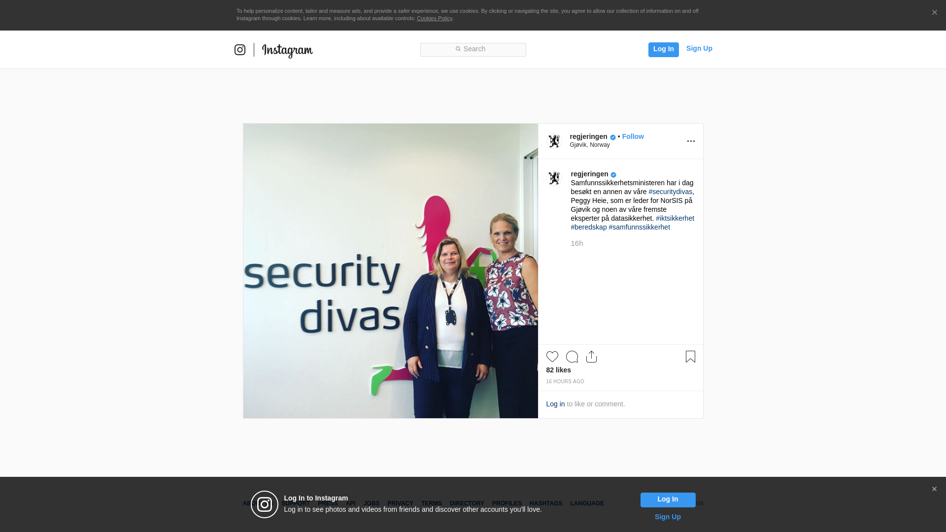This screenshot has width=946, height=532.
Task: Open the Instagram wordmark logo home link
Action: click(x=287, y=51)
